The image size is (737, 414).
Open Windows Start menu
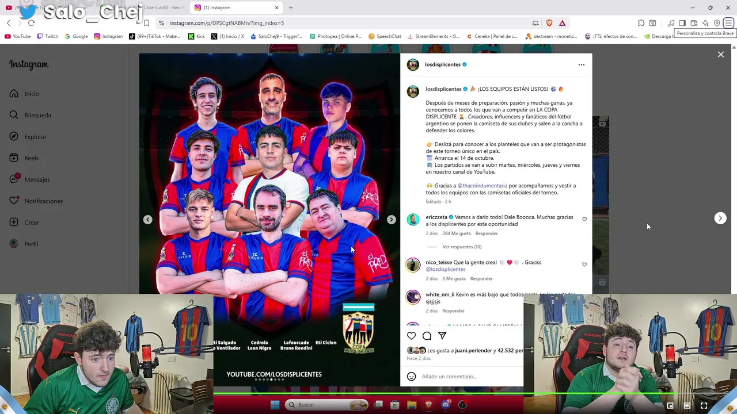click(x=275, y=405)
